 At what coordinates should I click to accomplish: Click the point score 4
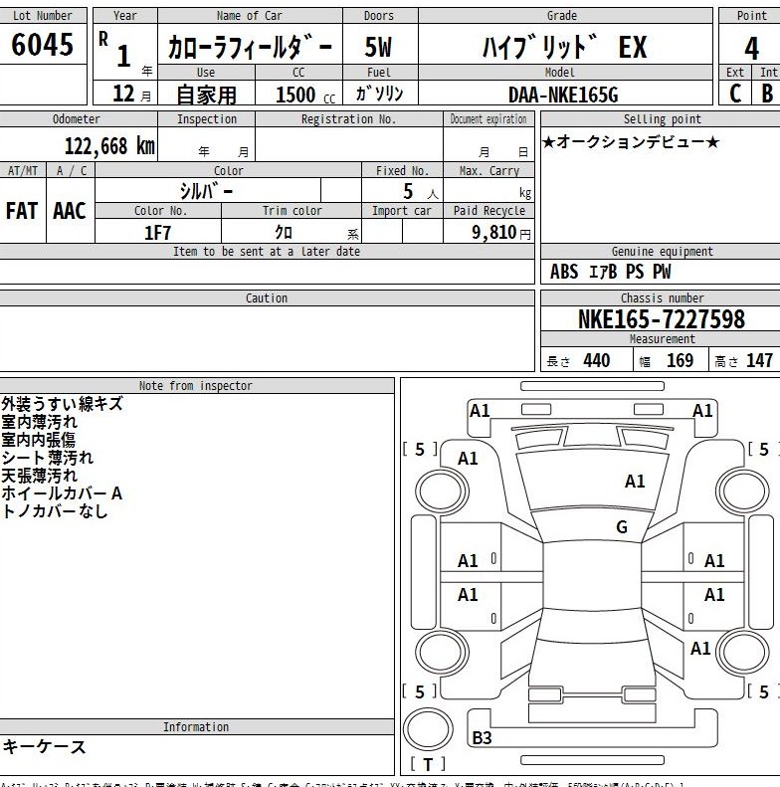pyautogui.click(x=751, y=49)
